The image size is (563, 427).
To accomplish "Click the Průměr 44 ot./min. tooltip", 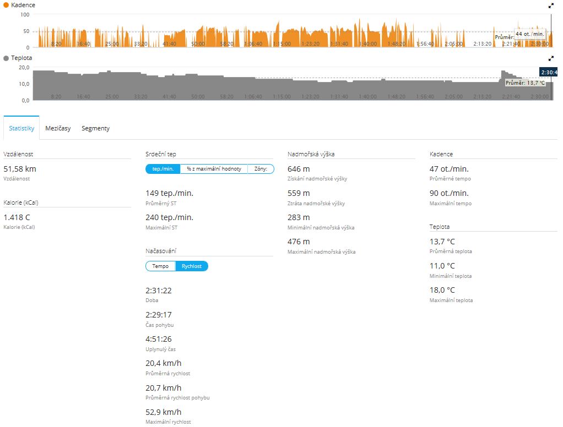I will [529, 34].
